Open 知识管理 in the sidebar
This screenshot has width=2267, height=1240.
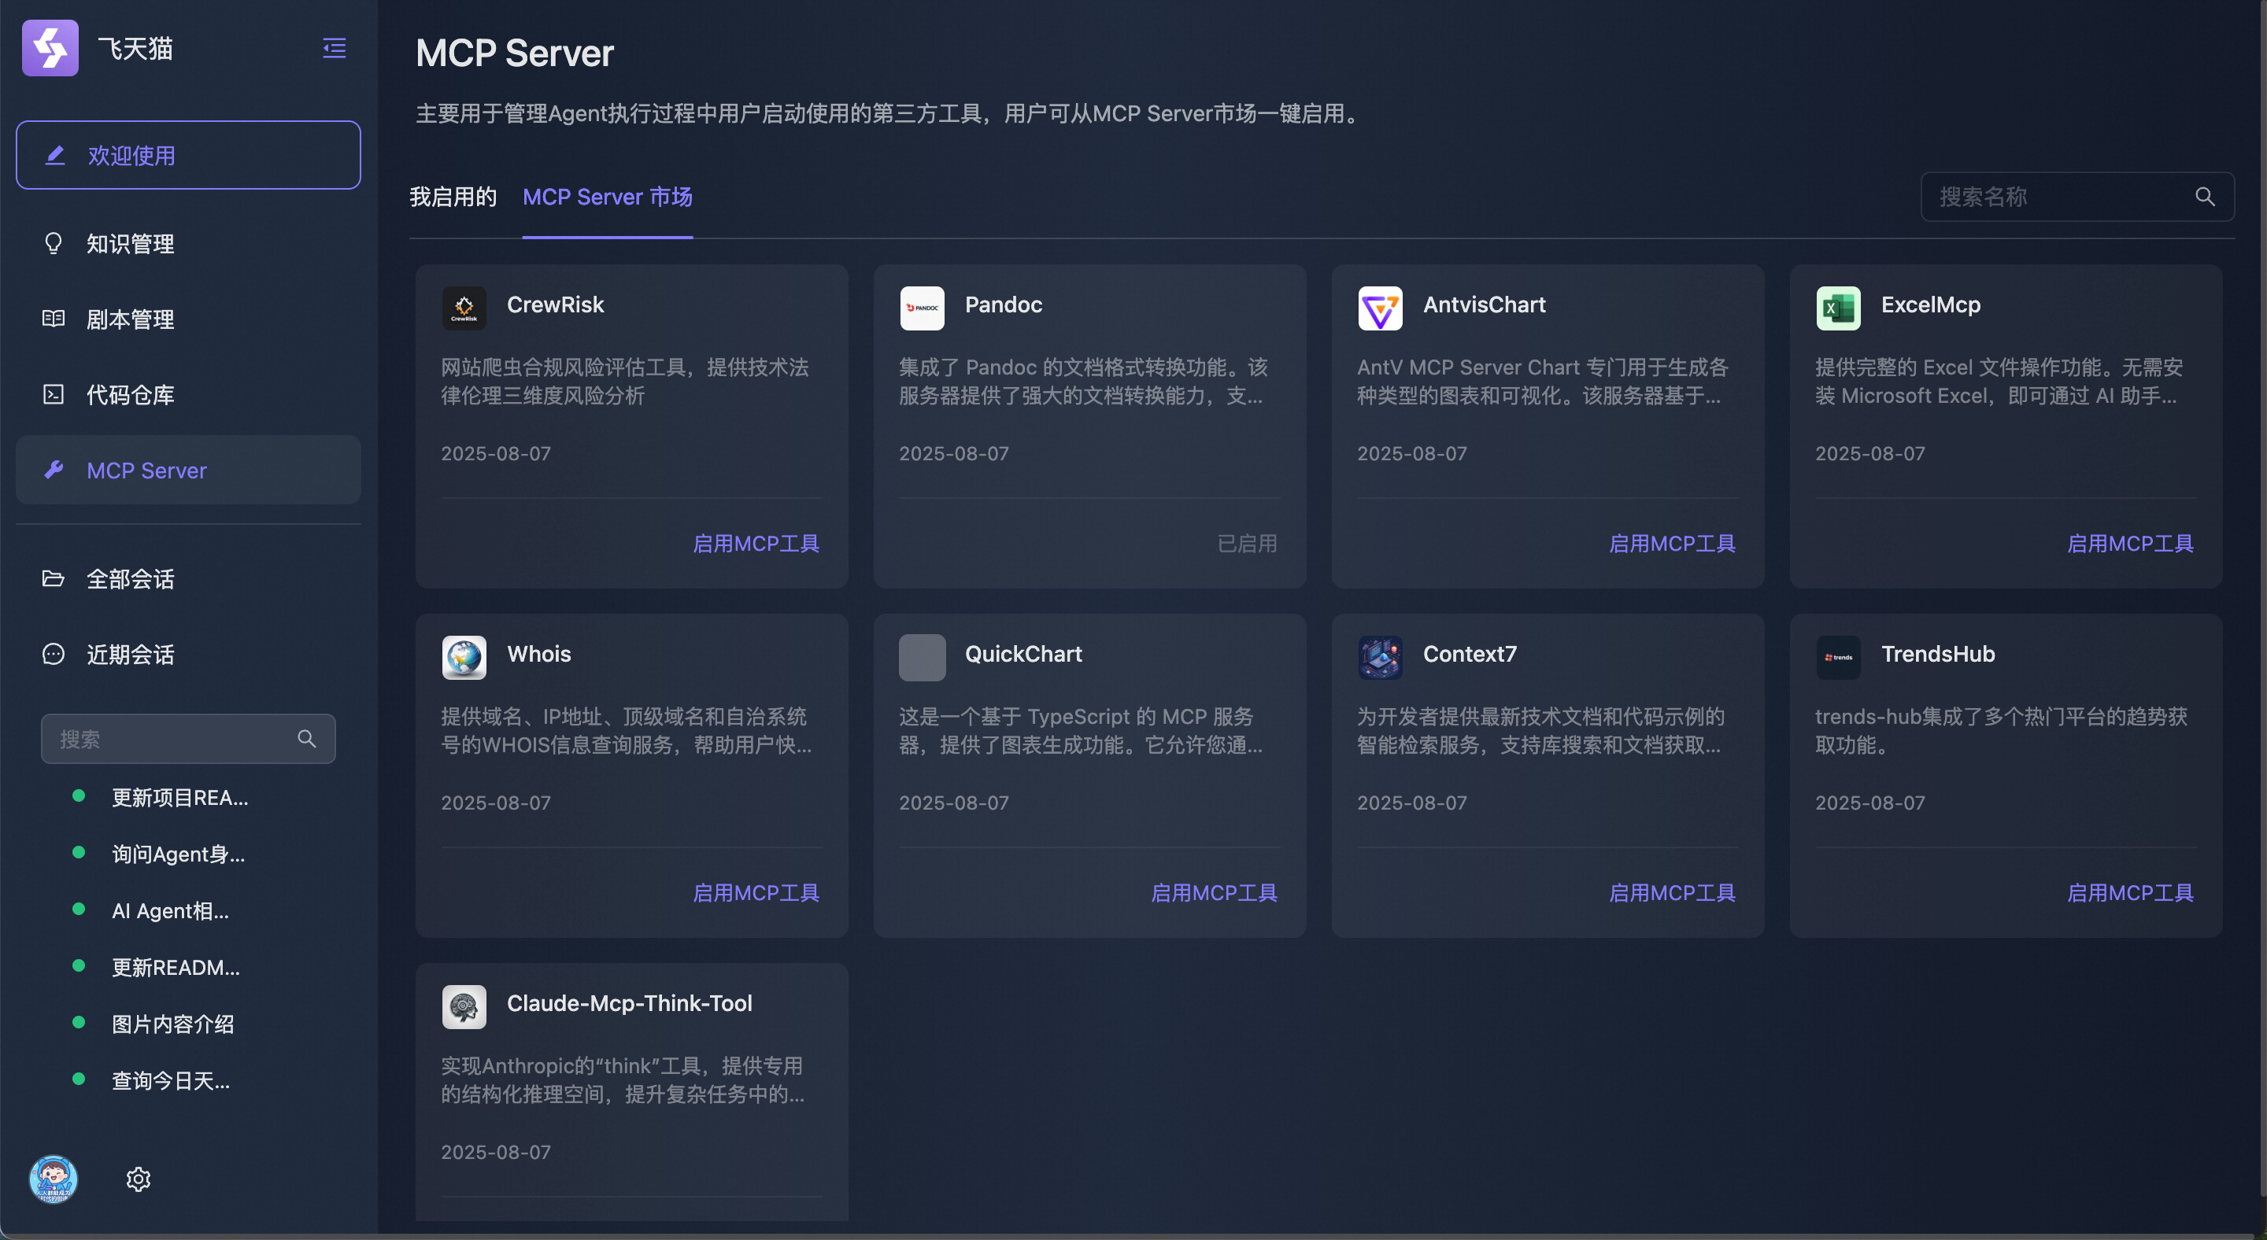(130, 244)
